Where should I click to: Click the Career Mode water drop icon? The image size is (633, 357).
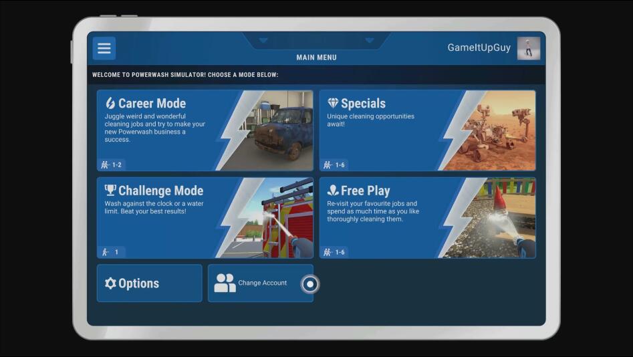pyautogui.click(x=110, y=103)
